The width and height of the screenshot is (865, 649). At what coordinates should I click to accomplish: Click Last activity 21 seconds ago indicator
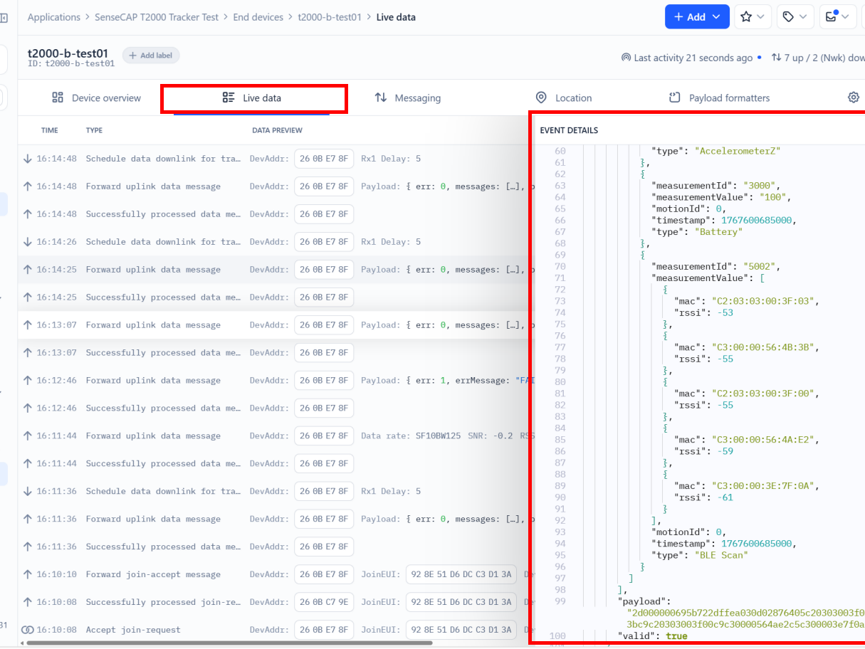click(691, 58)
